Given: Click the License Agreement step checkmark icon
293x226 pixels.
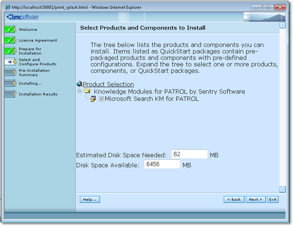Looking at the screenshot, I should click(x=11, y=40).
